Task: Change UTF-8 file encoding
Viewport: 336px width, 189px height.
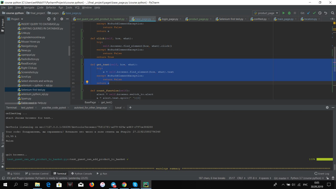Action: tap(253, 178)
